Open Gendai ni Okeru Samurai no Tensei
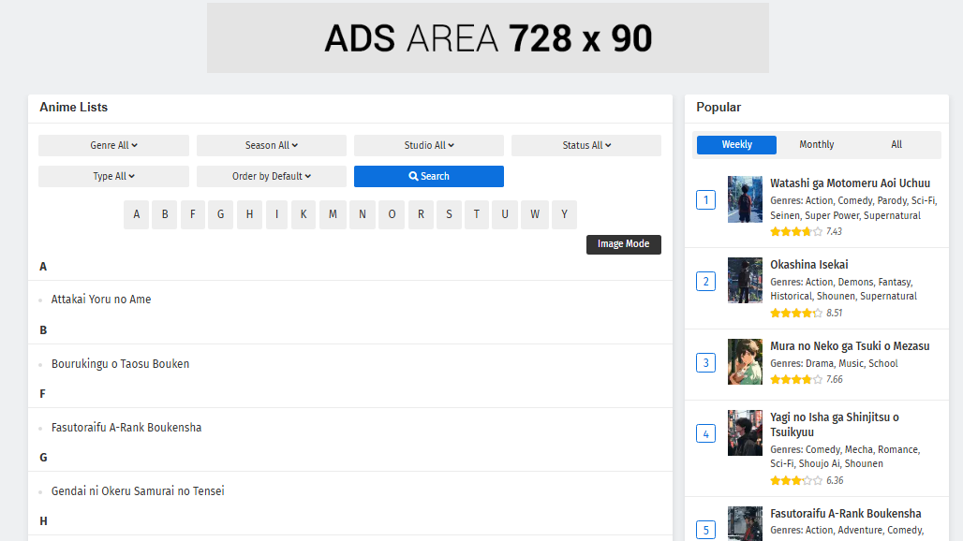The height and width of the screenshot is (541, 963). tap(138, 491)
